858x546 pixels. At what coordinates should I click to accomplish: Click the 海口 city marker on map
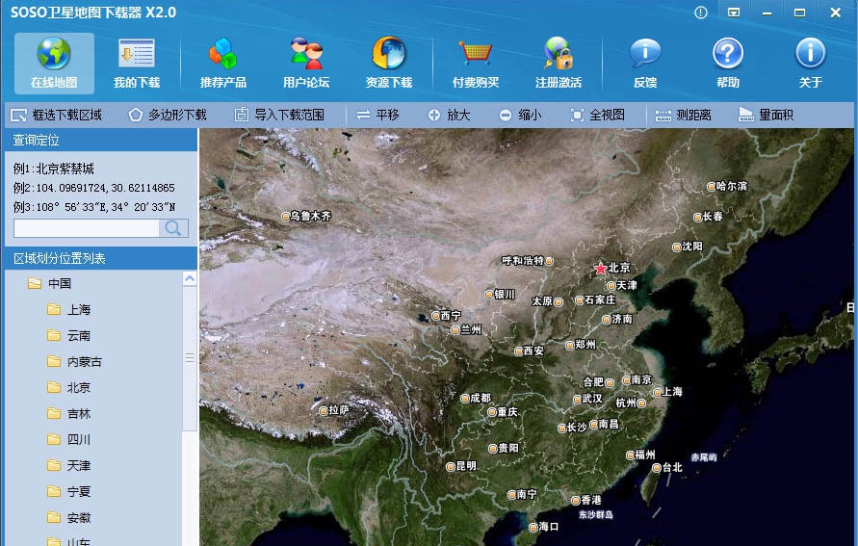tap(533, 528)
